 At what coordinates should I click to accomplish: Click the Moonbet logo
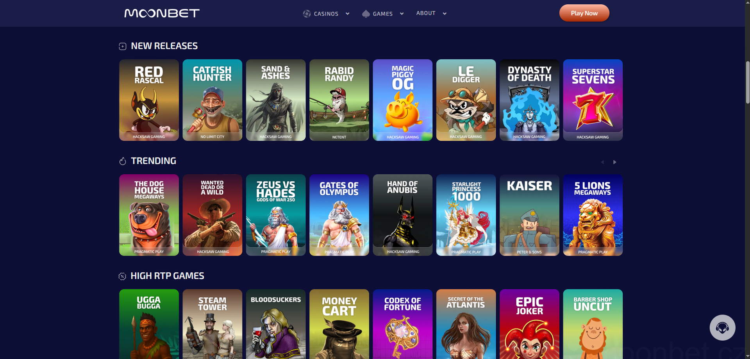[x=162, y=13]
